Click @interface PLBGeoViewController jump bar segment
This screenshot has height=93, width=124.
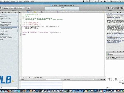point(67,12)
